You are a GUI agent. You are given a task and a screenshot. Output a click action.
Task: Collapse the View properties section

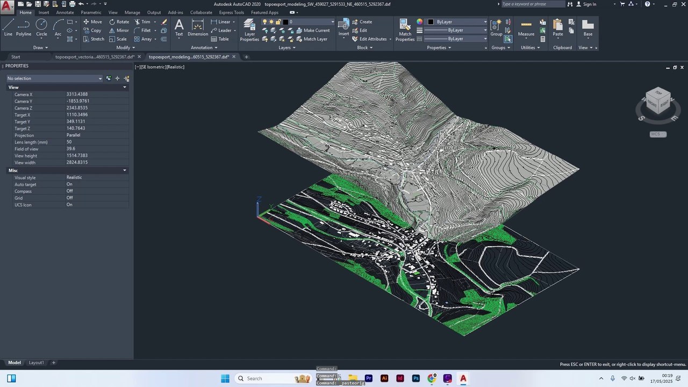coord(125,87)
